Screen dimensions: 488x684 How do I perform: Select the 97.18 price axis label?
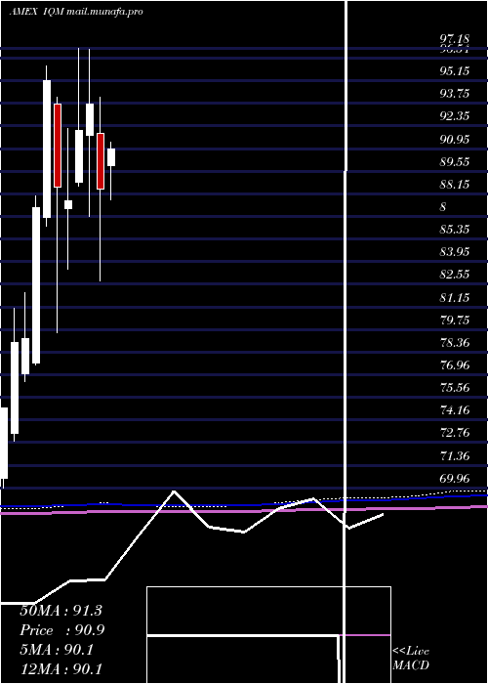pyautogui.click(x=455, y=40)
